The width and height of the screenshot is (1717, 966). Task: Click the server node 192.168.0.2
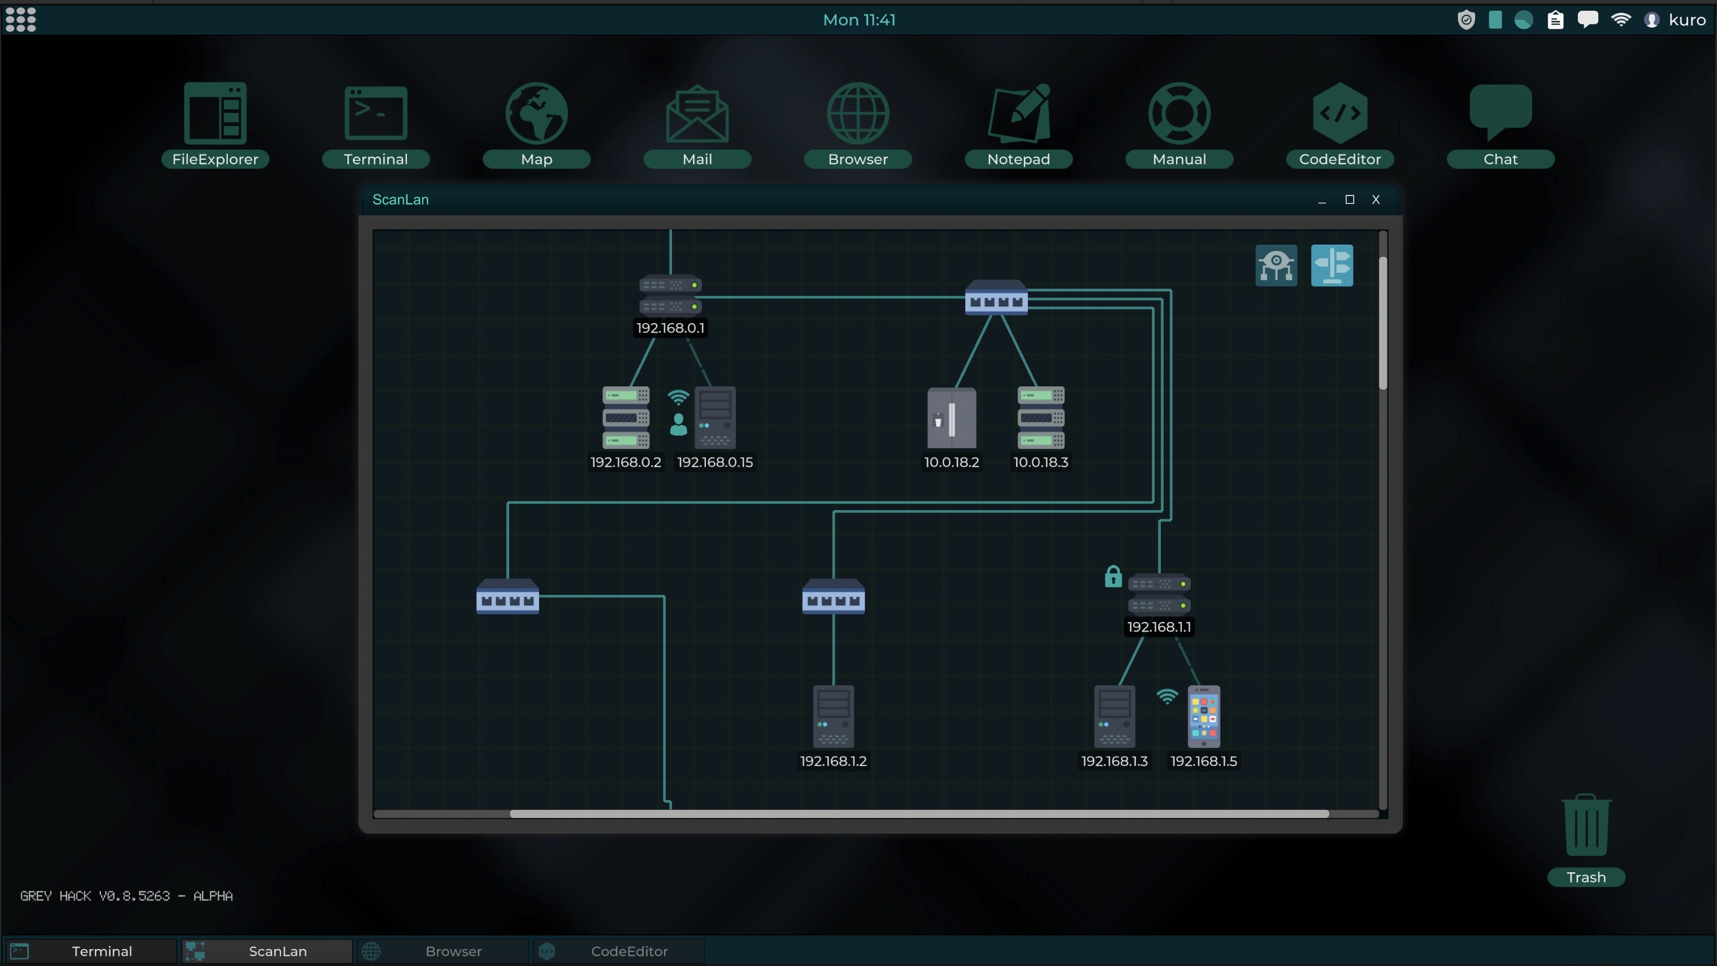coord(625,417)
